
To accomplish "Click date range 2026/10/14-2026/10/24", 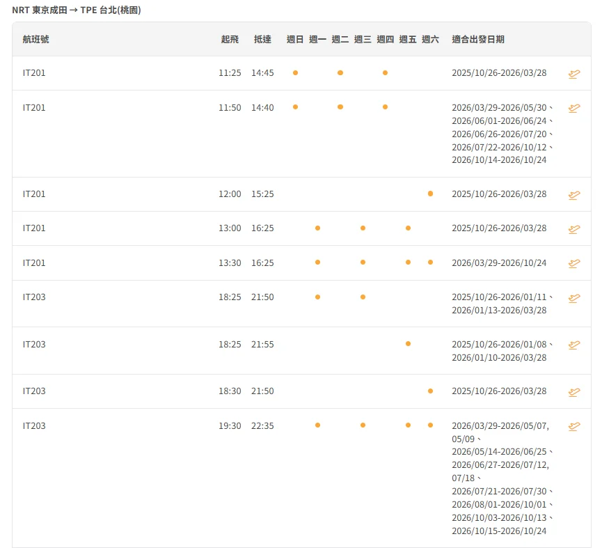I will point(499,159).
